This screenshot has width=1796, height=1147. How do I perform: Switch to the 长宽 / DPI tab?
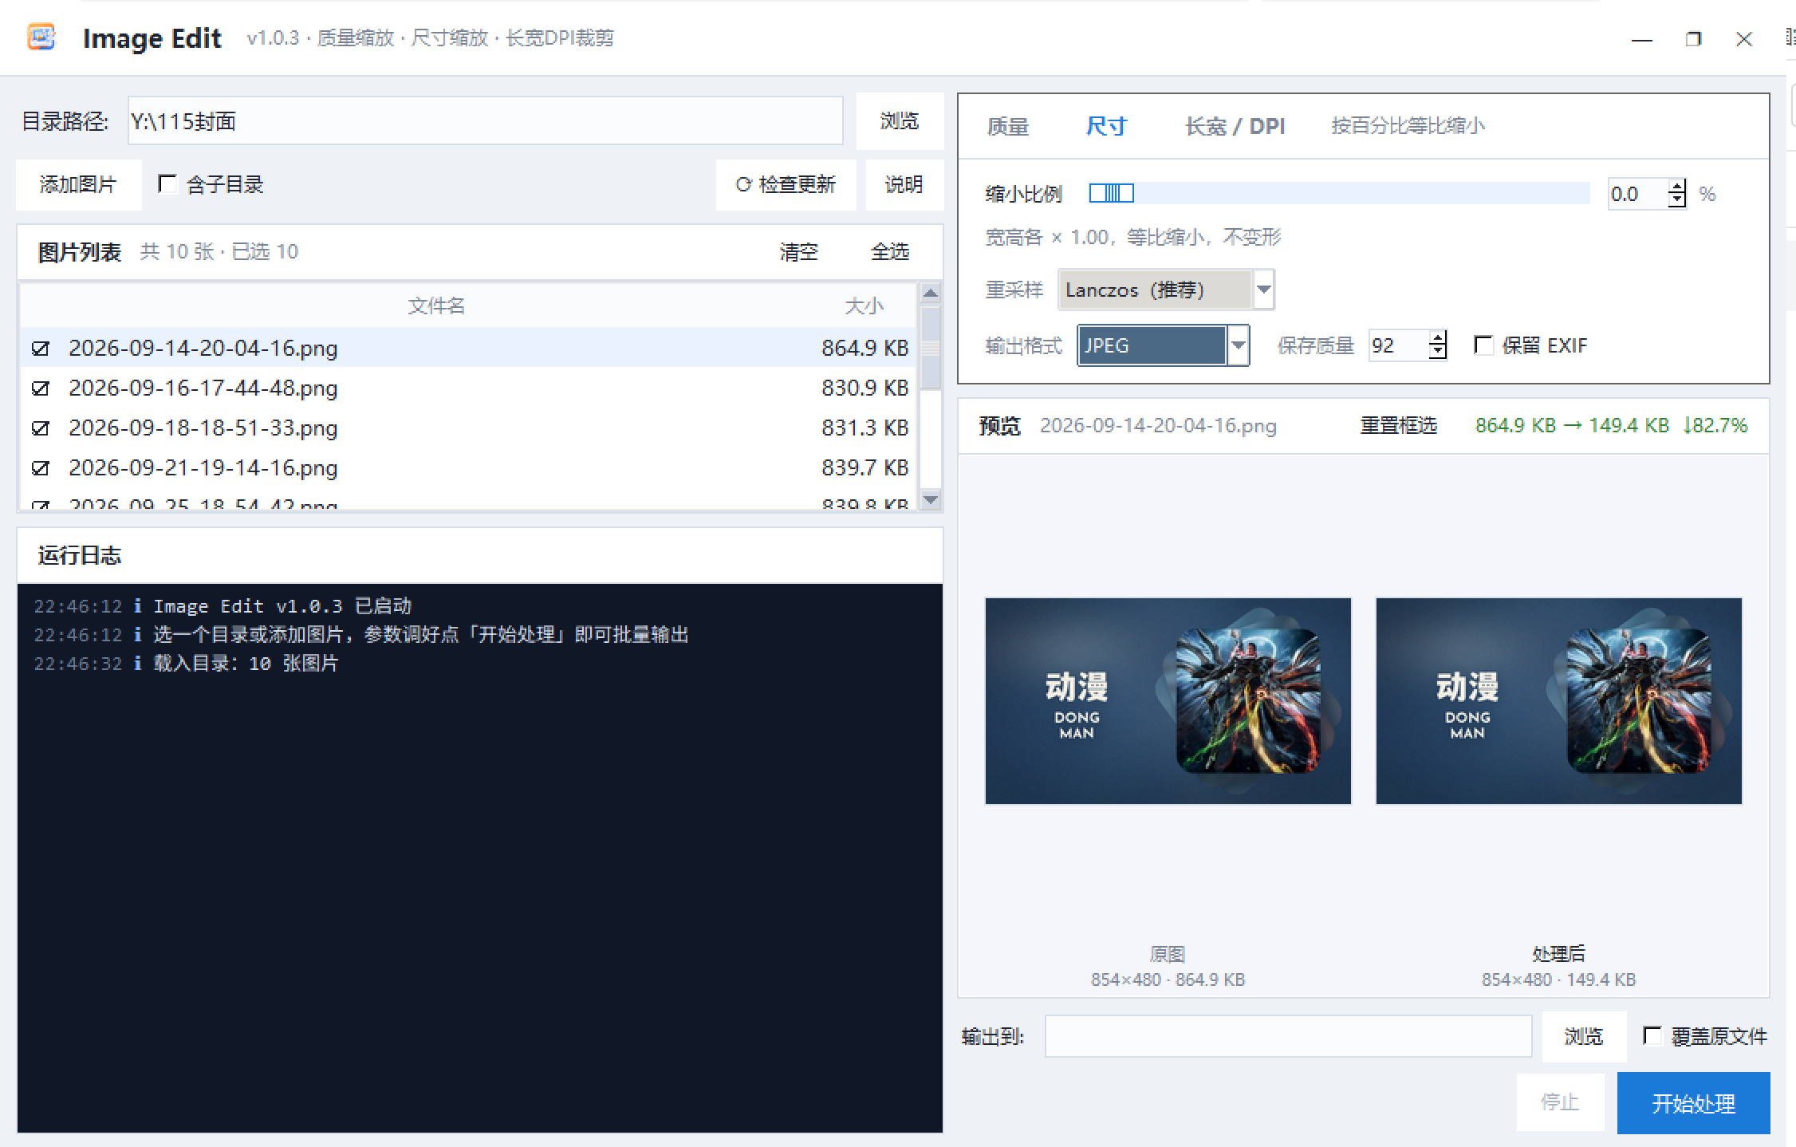1235,126
